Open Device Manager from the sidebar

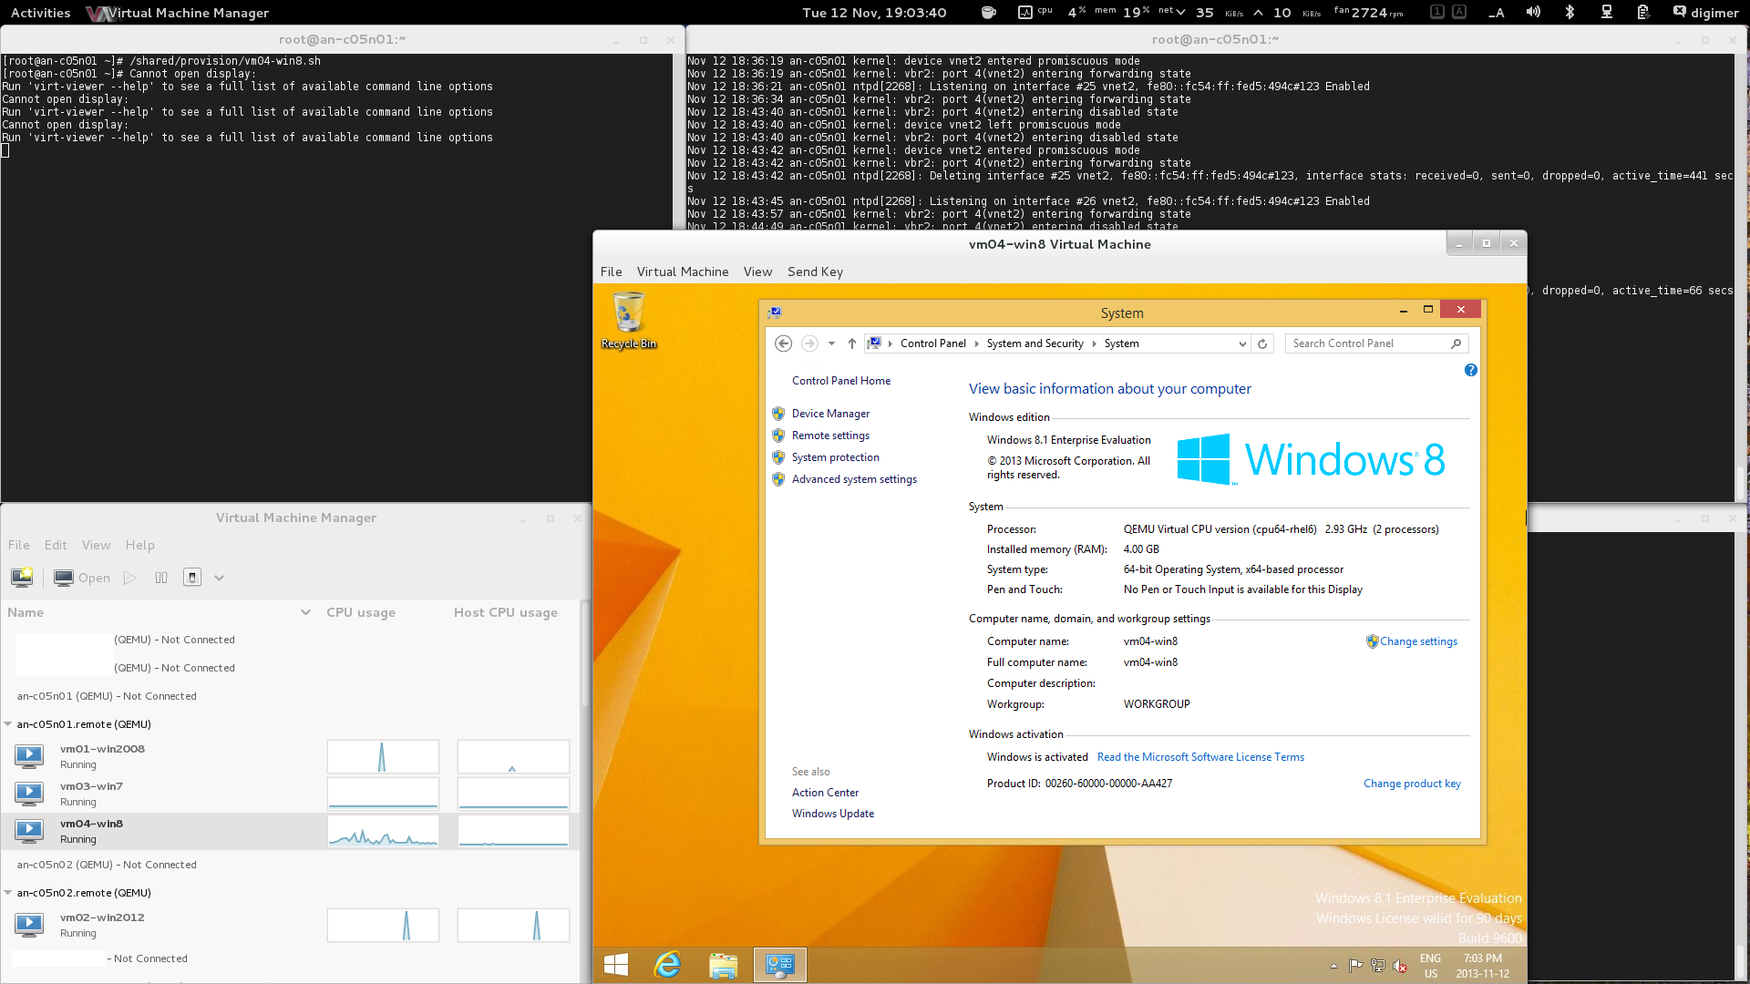tap(830, 414)
